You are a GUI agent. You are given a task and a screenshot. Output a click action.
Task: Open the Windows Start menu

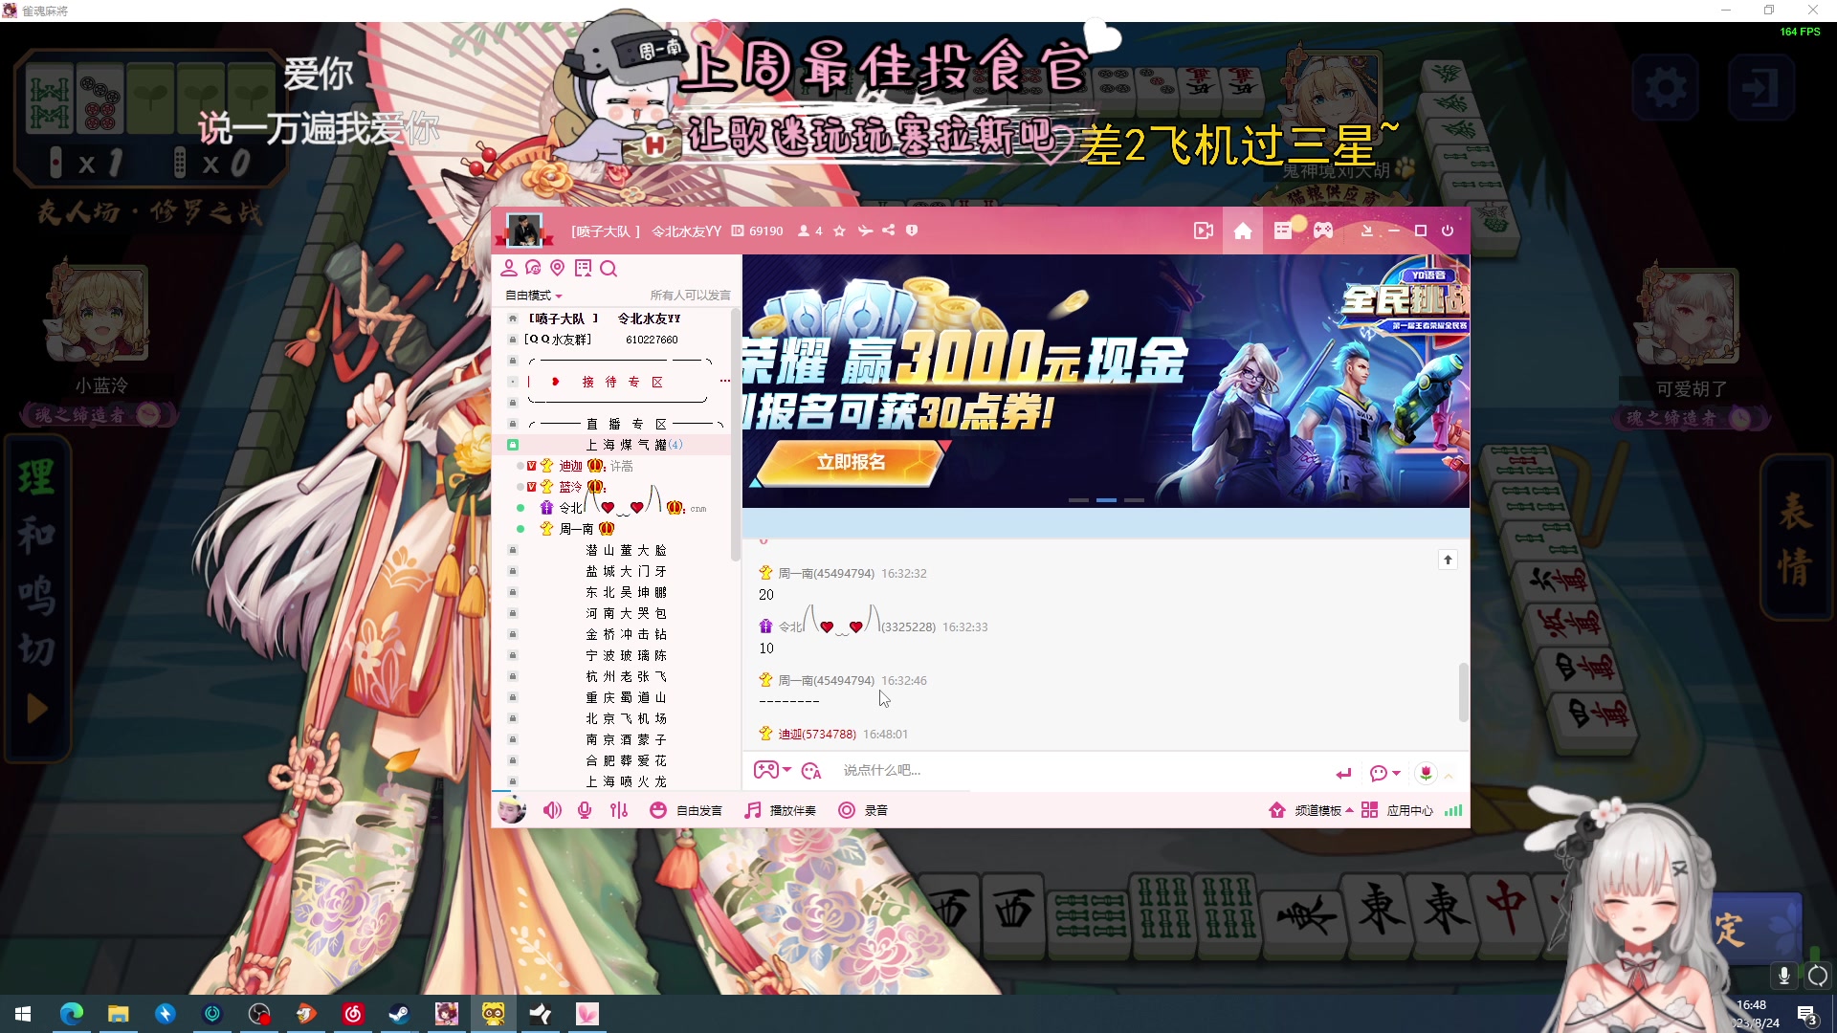click(23, 1014)
